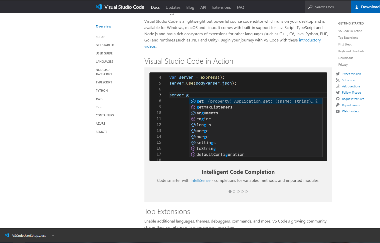Open the VSCodeUserSetup download options chevron
This screenshot has width=380, height=243.
pos(53,236)
